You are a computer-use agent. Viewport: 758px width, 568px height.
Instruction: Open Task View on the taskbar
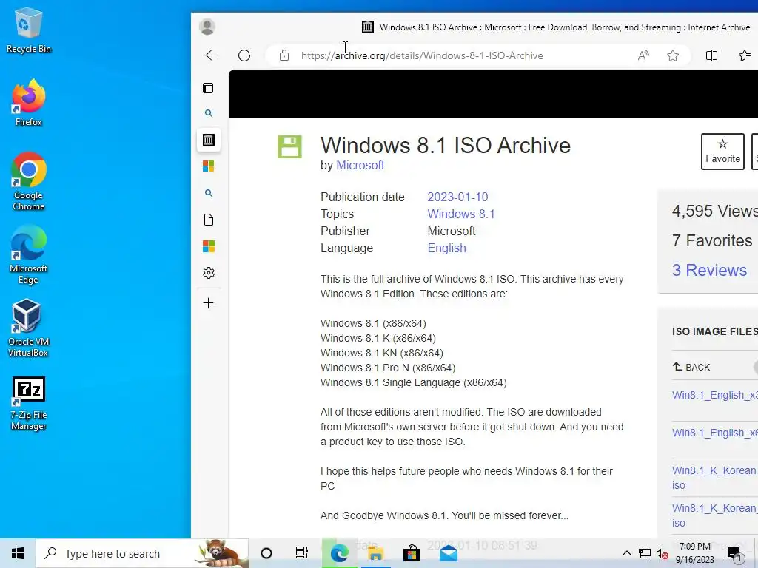[302, 553]
